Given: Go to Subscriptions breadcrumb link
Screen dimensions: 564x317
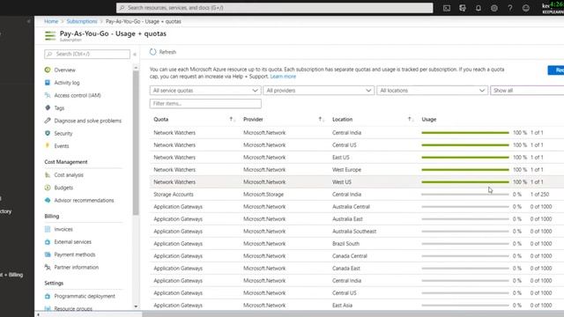Looking at the screenshot, I should (x=82, y=21).
